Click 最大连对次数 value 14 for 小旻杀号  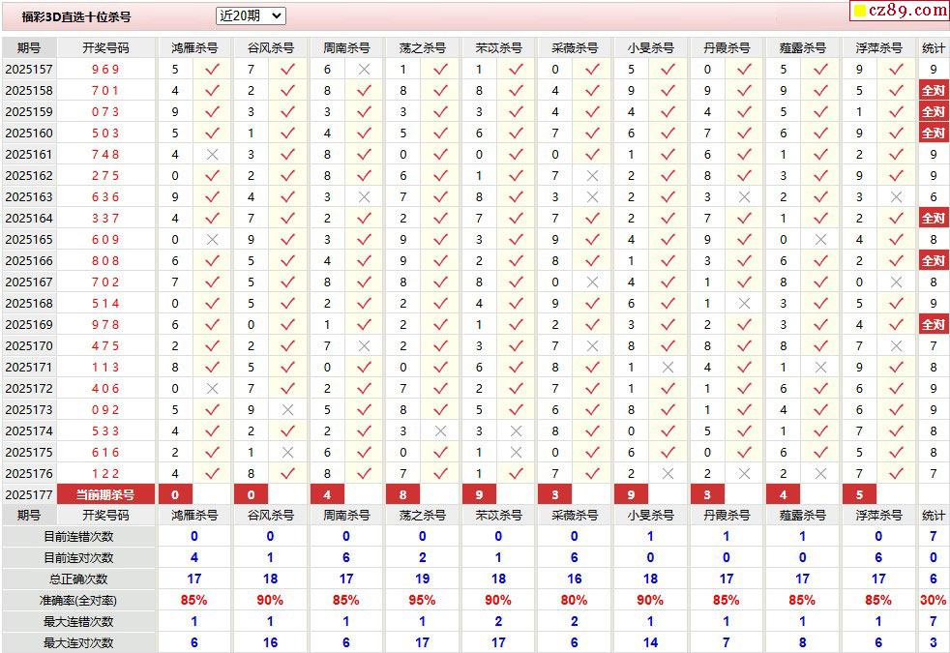tap(650, 642)
